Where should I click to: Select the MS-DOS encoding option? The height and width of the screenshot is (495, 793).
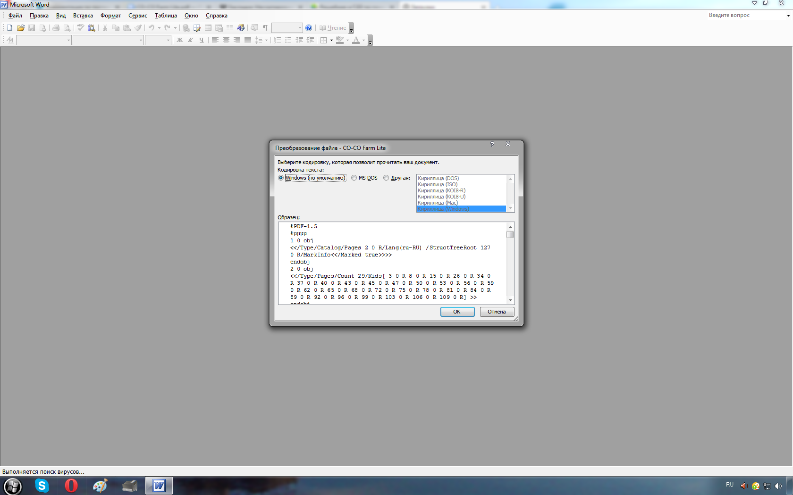click(354, 178)
